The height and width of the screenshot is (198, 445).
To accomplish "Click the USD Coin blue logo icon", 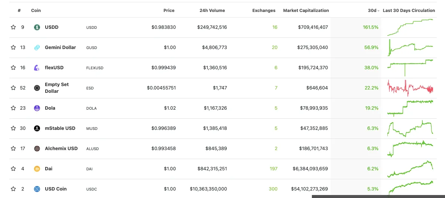I will [x=37, y=189].
